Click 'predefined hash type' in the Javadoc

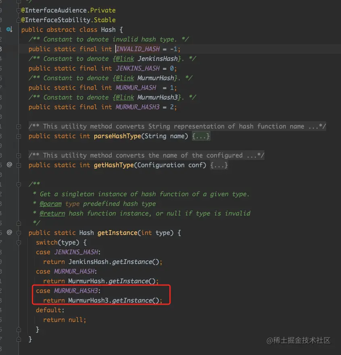pyautogui.click(x=119, y=204)
